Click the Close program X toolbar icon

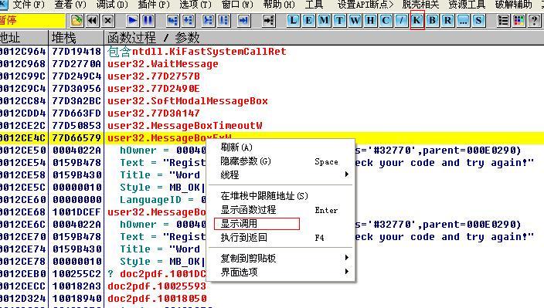tap(108, 20)
